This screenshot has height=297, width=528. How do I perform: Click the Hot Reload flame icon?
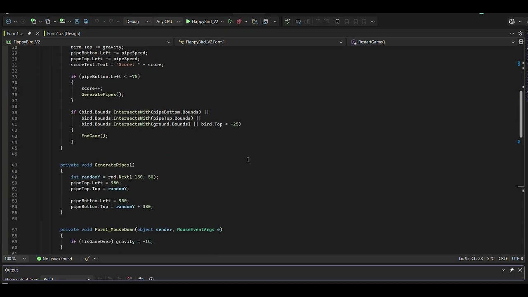tap(239, 21)
